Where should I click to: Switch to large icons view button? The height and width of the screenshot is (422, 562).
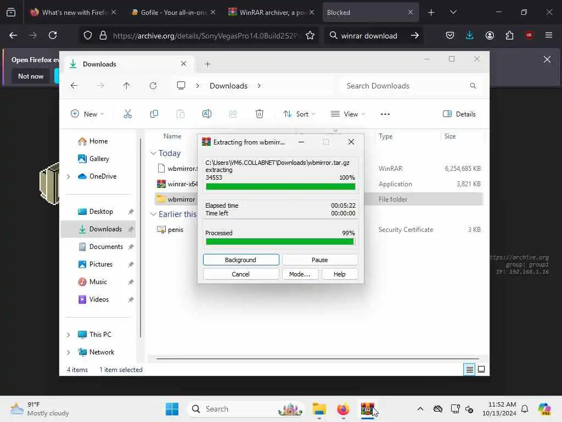[481, 369]
